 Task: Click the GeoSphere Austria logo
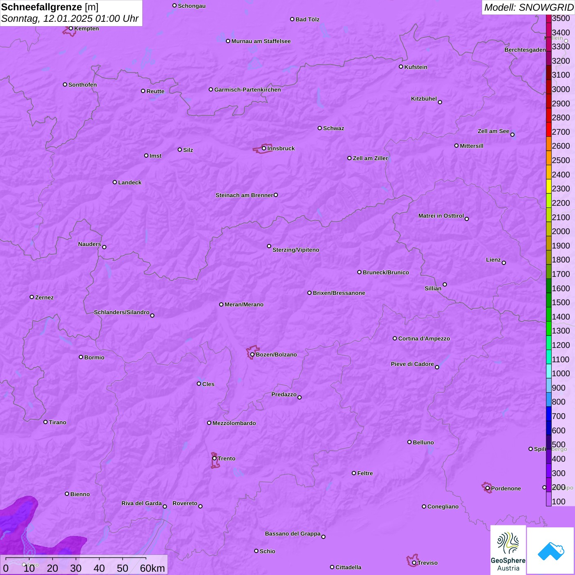point(508,550)
